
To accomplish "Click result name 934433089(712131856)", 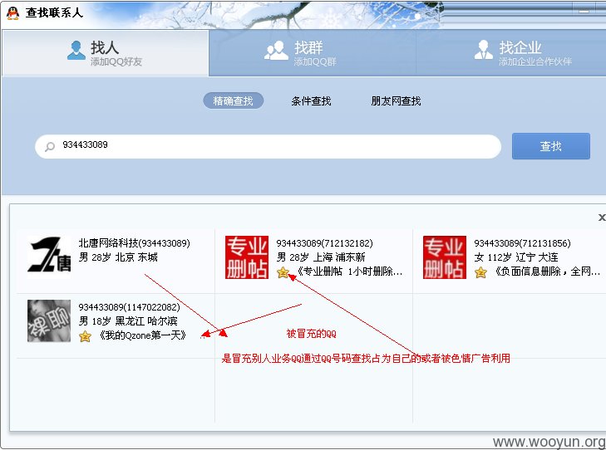I will (523, 243).
